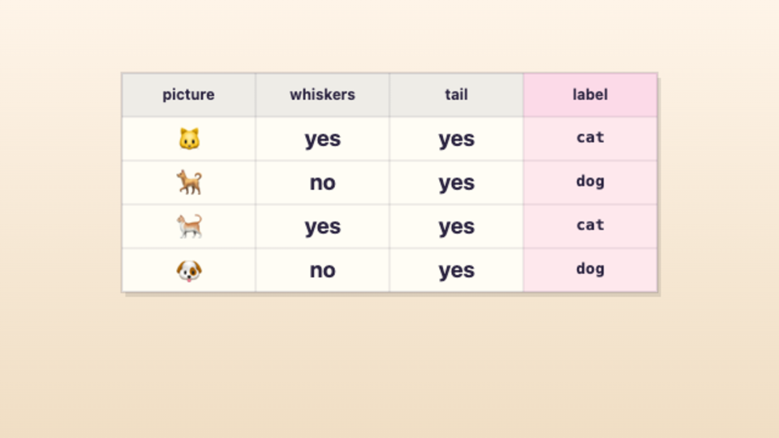Click the standing brown dog emoji
Screen dimensions: 779x438
(x=189, y=182)
